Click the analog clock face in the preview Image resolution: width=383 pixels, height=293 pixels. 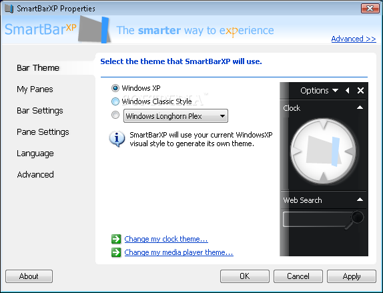tap(323, 151)
